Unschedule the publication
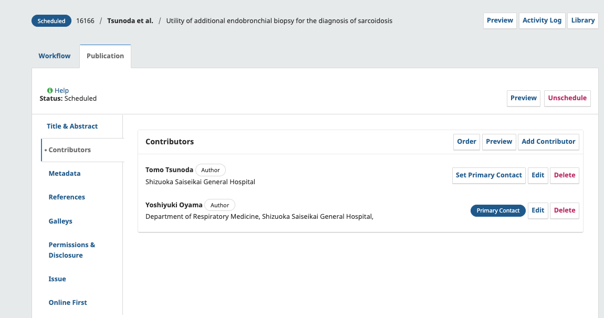This screenshot has height=318, width=604. pyautogui.click(x=567, y=98)
